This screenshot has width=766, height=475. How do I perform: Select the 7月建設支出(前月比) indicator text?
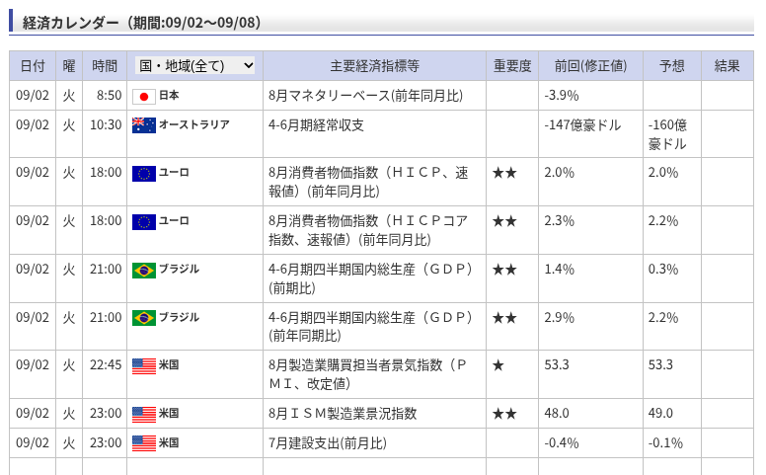tap(328, 443)
